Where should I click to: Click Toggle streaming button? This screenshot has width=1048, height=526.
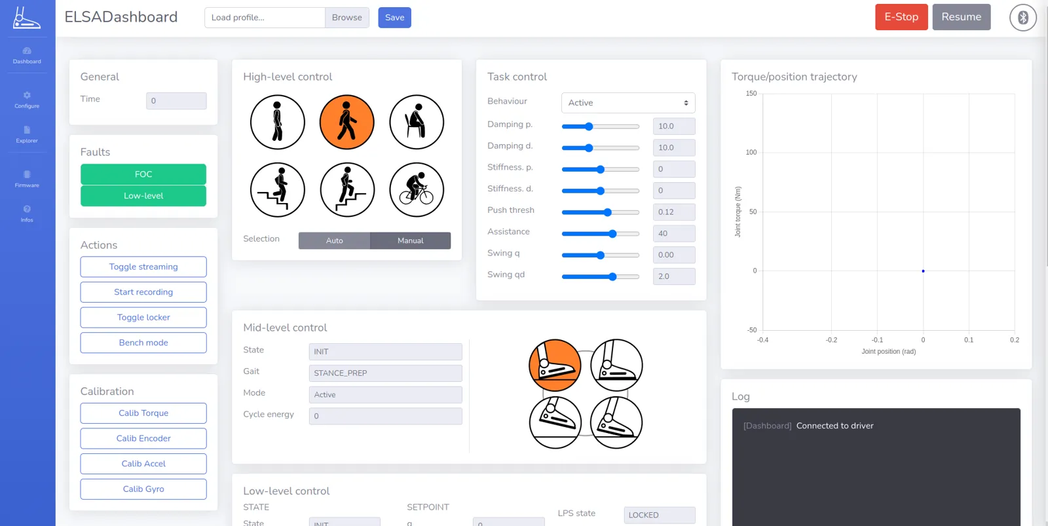[x=143, y=267]
